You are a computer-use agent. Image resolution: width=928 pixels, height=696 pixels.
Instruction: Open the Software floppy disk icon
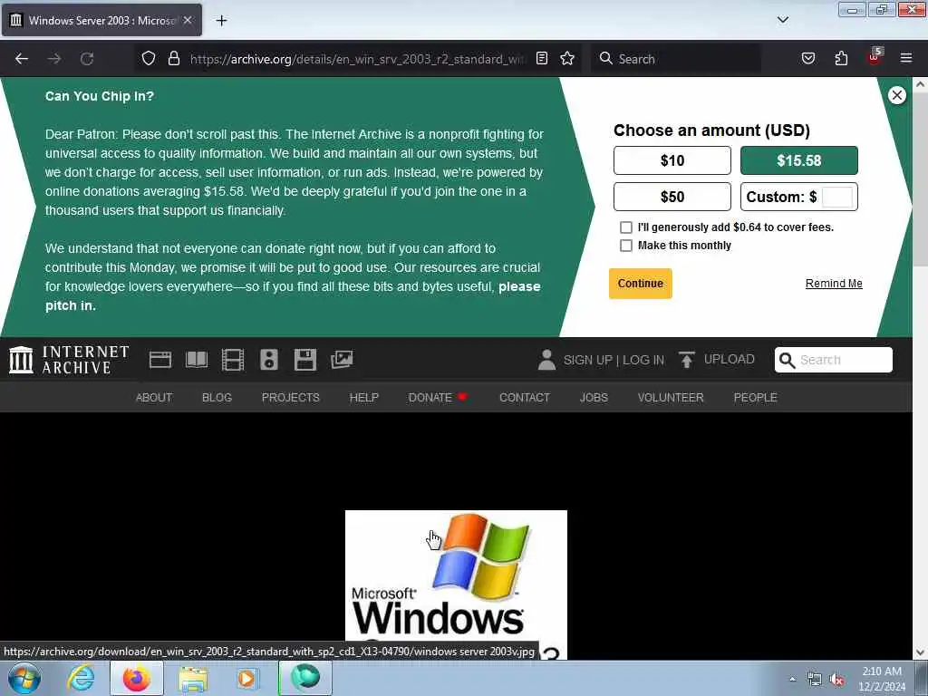(x=305, y=360)
